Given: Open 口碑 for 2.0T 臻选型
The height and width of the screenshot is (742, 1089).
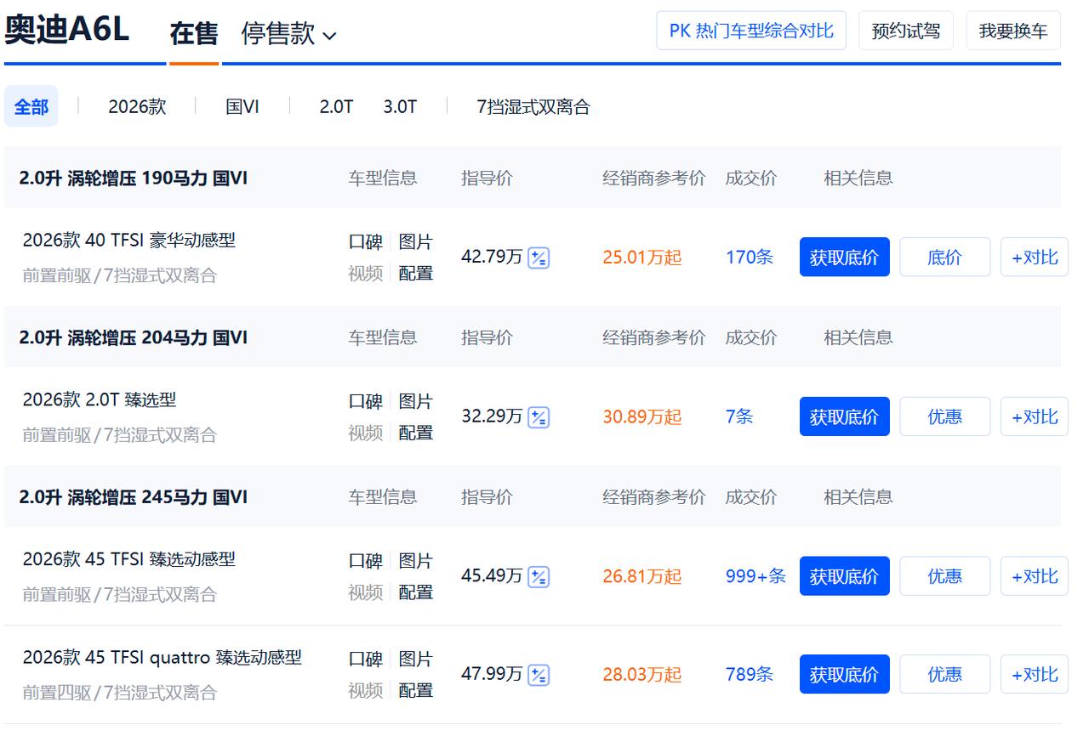Looking at the screenshot, I should (366, 402).
